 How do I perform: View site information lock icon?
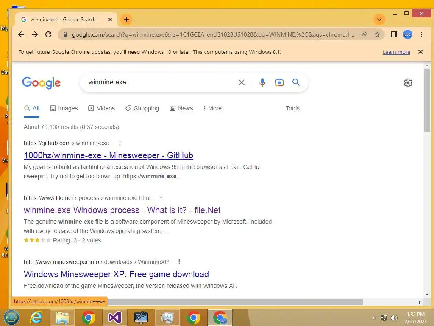65,34
